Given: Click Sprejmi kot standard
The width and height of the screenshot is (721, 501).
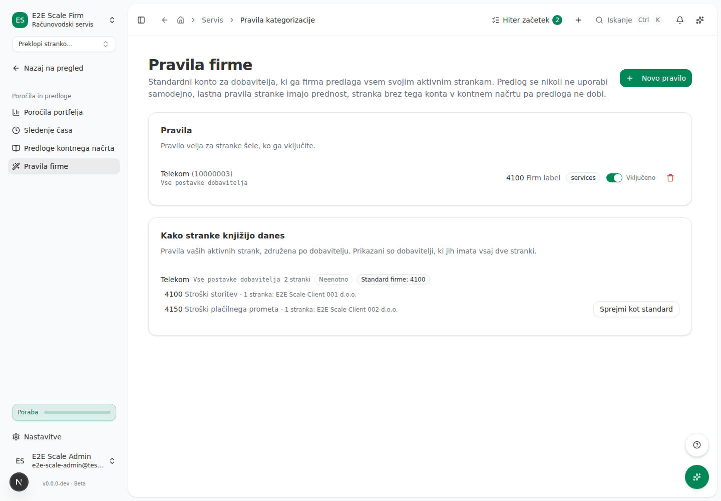Looking at the screenshot, I should tap(636, 309).
